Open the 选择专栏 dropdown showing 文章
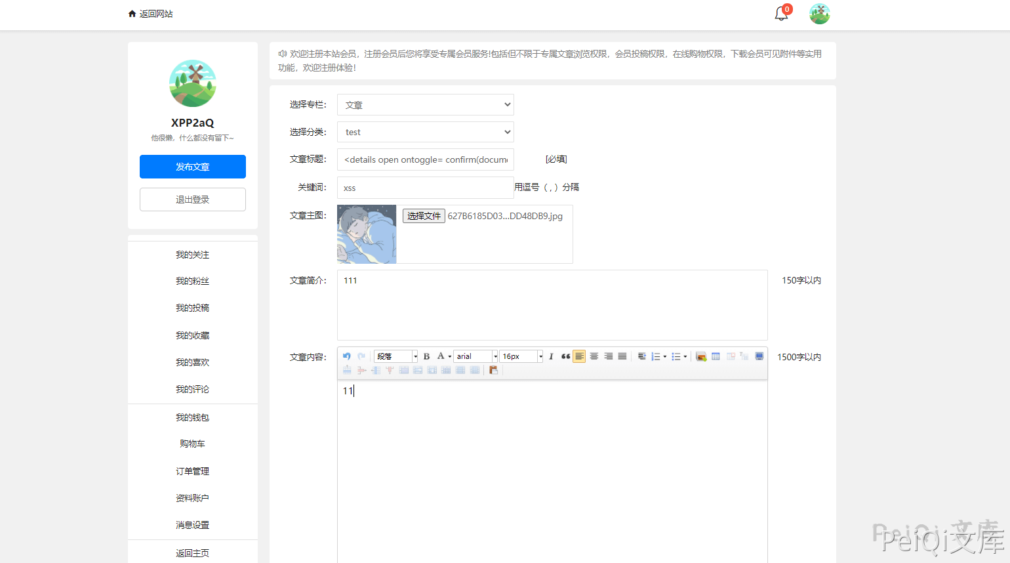The image size is (1010, 563). click(x=425, y=105)
